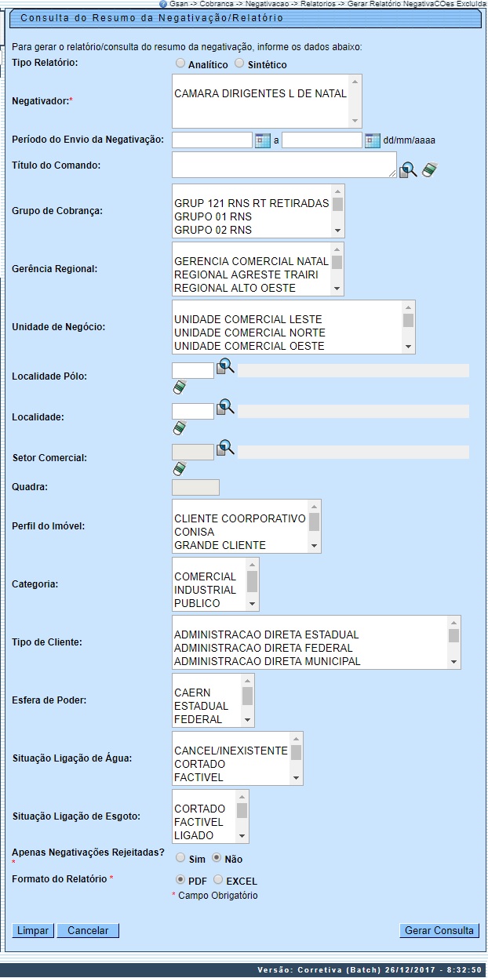Click the Localidade Pólo code field

(193, 370)
